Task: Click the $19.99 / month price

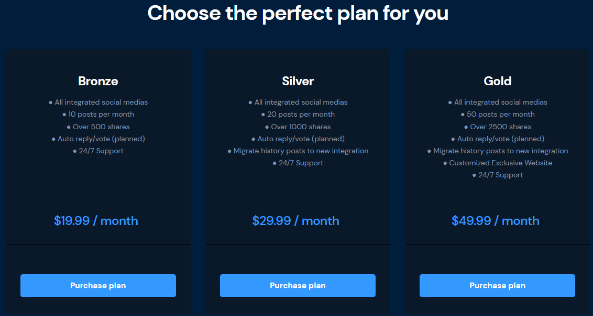Action: click(x=96, y=220)
